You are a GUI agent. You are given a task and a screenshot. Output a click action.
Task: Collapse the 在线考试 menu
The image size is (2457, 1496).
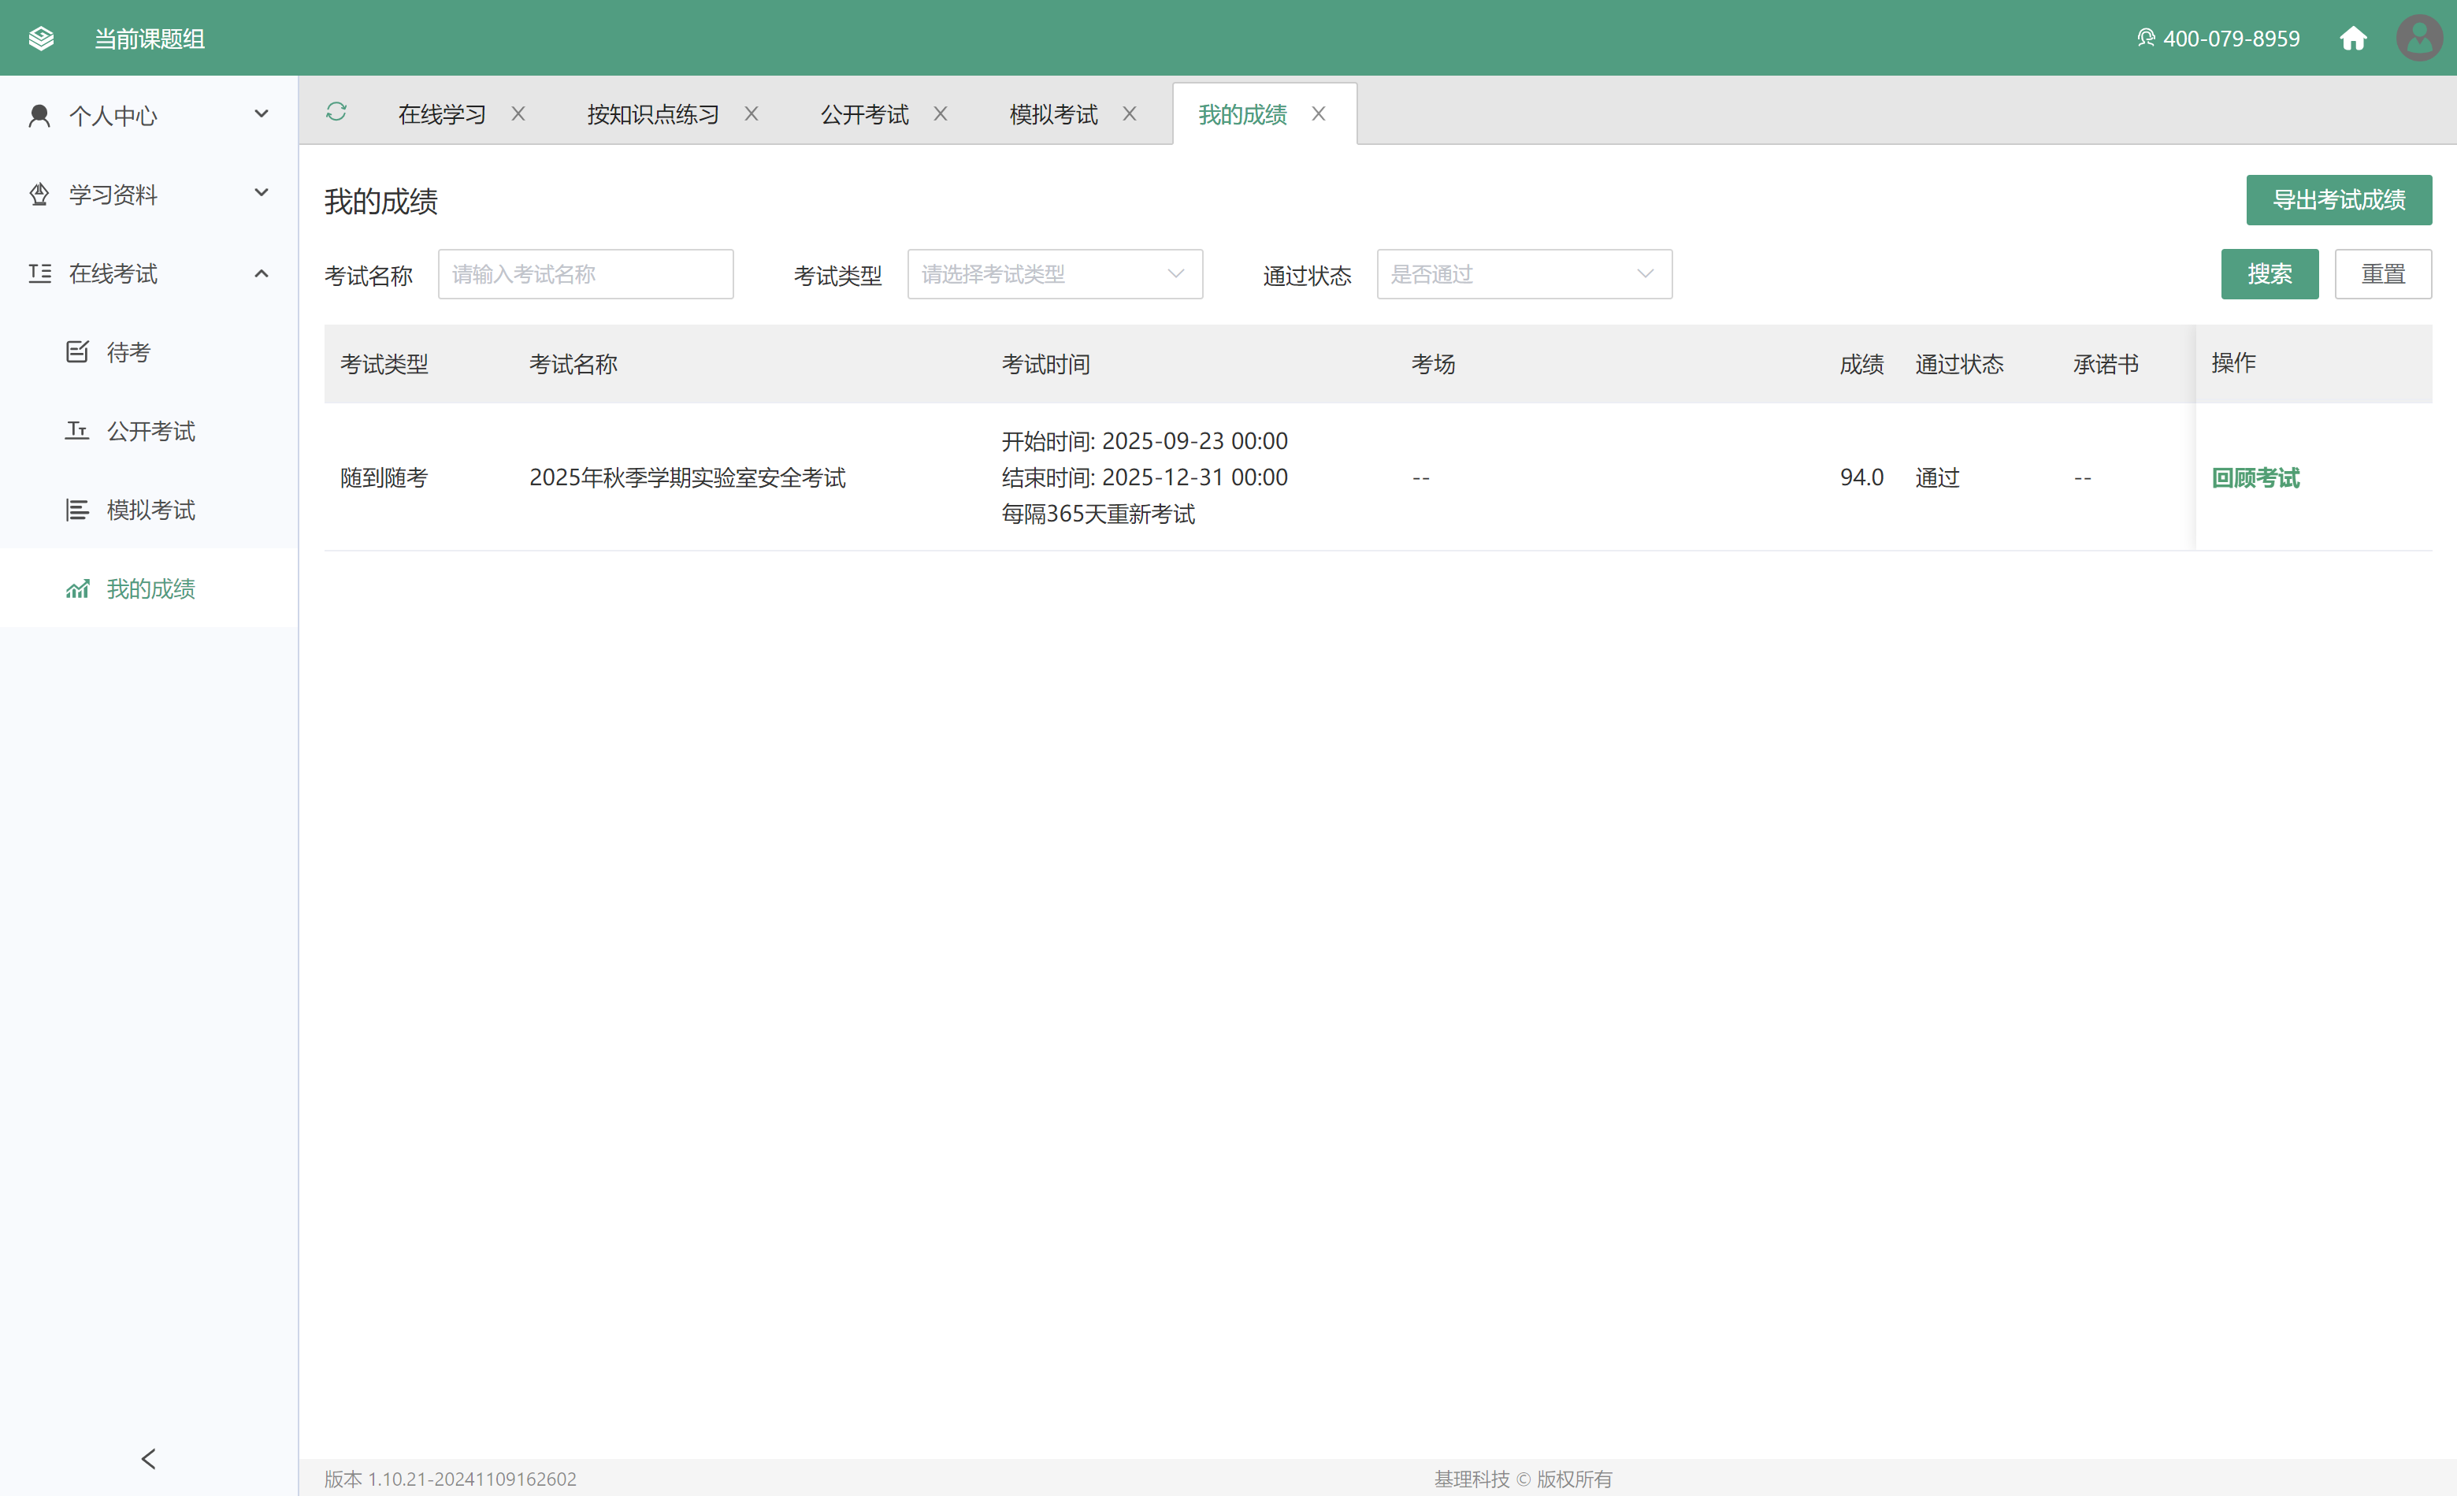point(149,273)
